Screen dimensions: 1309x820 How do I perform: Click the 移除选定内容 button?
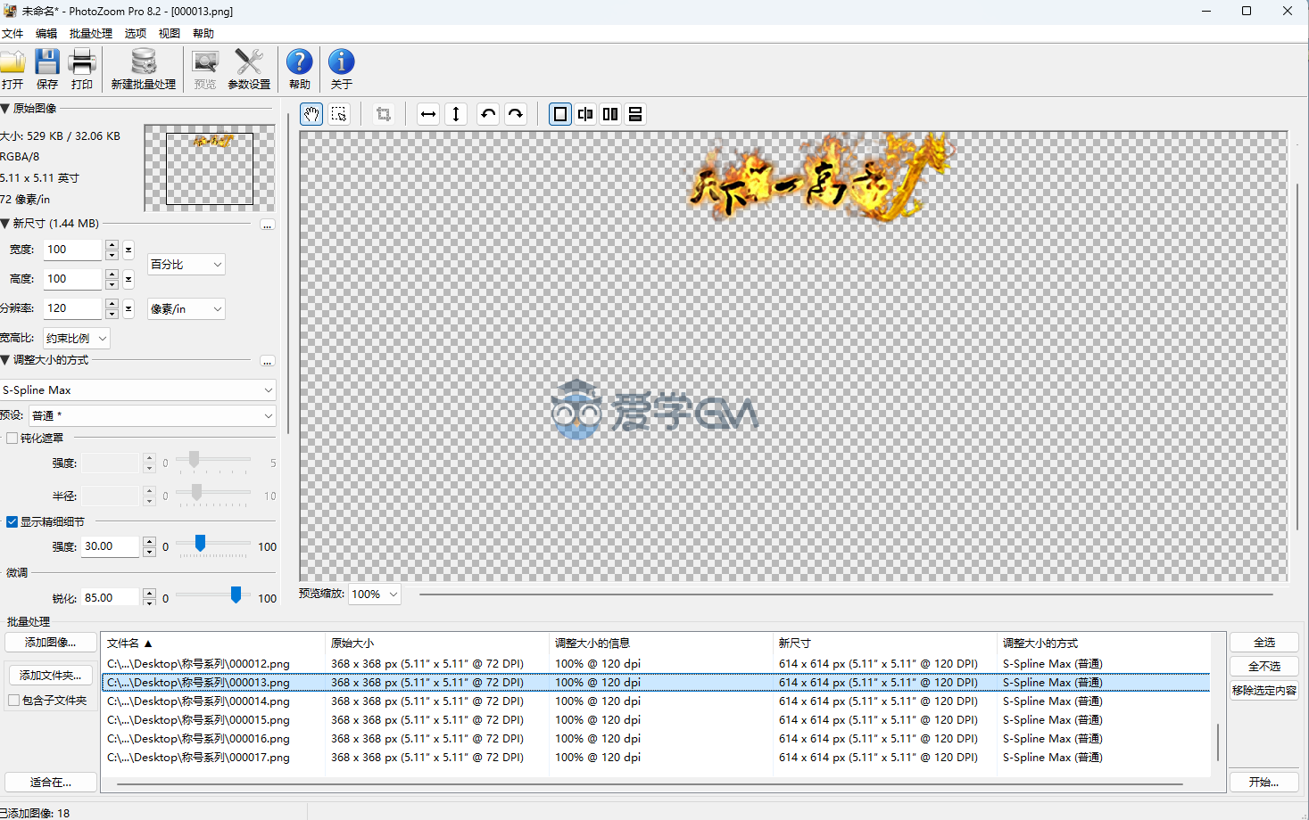[1264, 691]
